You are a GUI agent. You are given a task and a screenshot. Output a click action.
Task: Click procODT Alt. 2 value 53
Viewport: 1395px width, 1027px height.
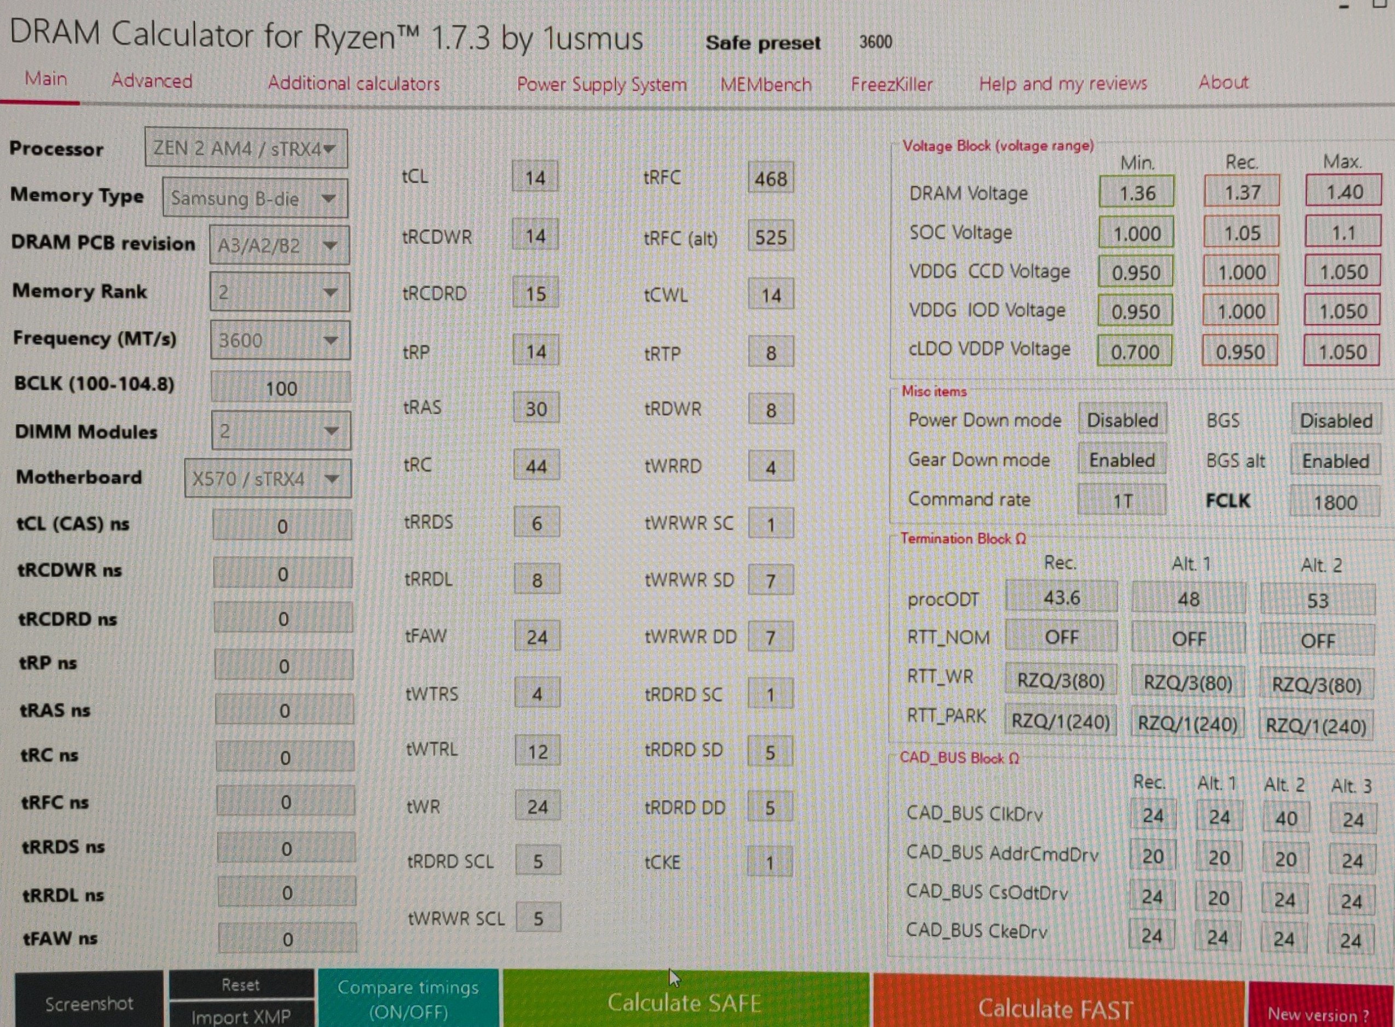[x=1317, y=600]
